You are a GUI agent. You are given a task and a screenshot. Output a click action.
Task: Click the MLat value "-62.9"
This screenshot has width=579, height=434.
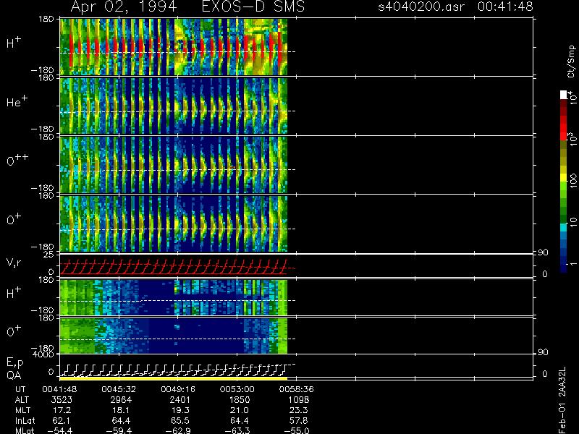tap(178, 430)
